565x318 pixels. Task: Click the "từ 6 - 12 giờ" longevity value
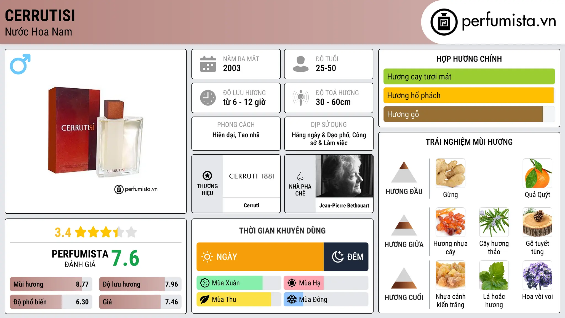point(244,102)
